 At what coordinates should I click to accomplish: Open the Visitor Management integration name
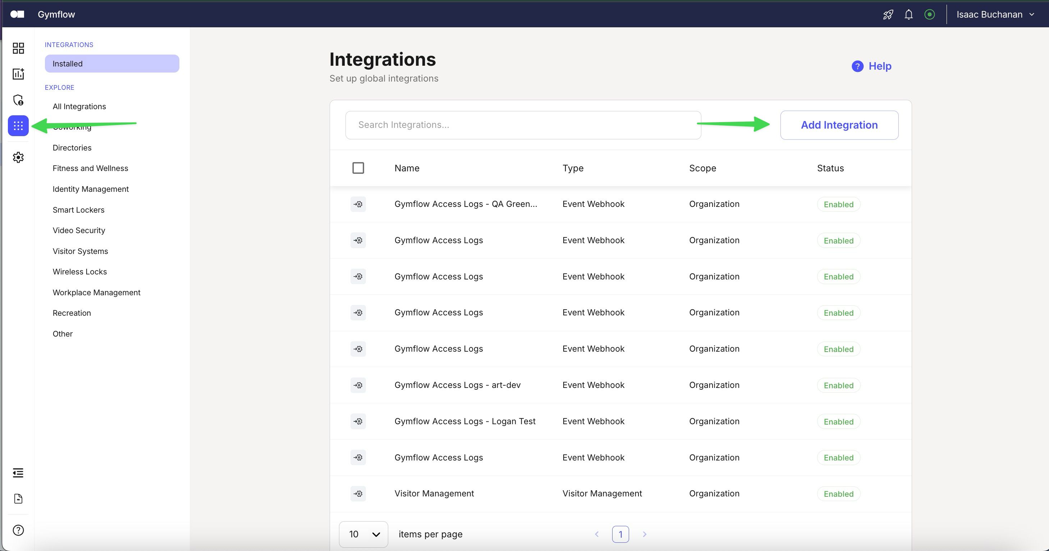point(434,494)
